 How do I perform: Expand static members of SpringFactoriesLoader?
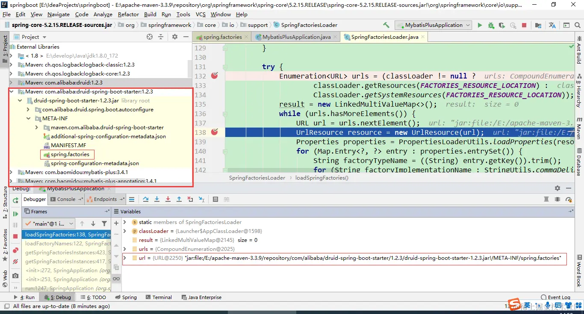124,222
